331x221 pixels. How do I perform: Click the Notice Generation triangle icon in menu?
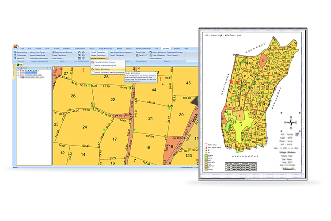(x=93, y=69)
